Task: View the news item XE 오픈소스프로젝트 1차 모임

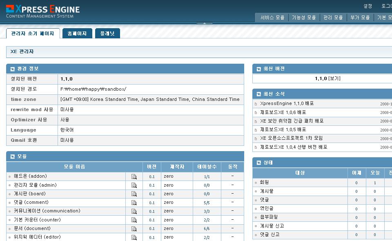Action: pos(291,138)
